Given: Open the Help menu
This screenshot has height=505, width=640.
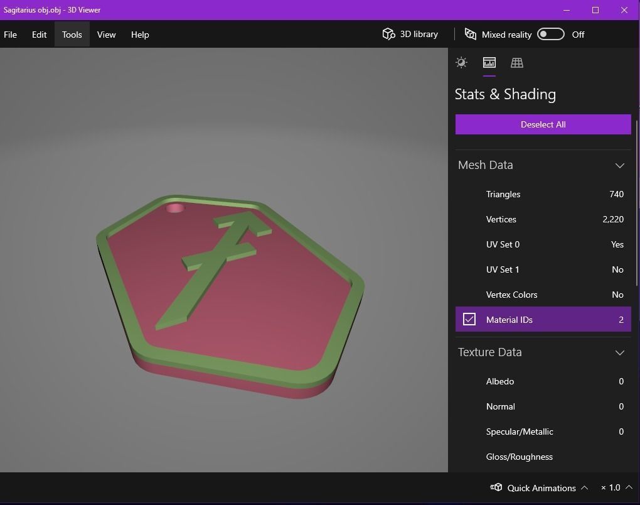Looking at the screenshot, I should tap(140, 35).
